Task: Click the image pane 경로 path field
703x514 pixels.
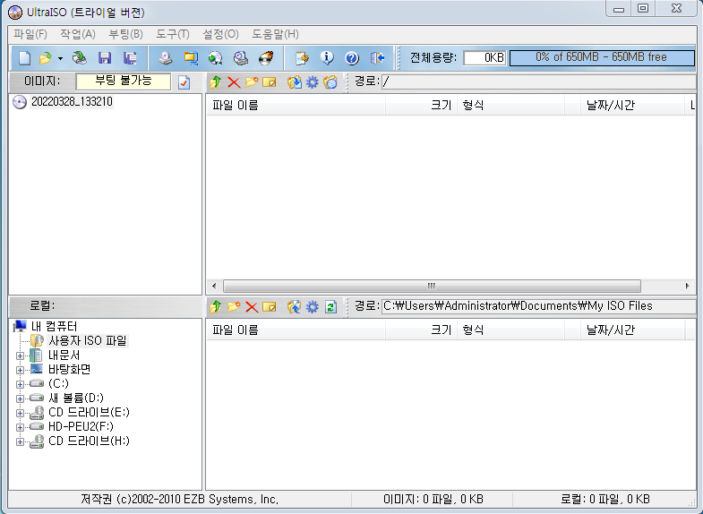Action: (x=538, y=81)
